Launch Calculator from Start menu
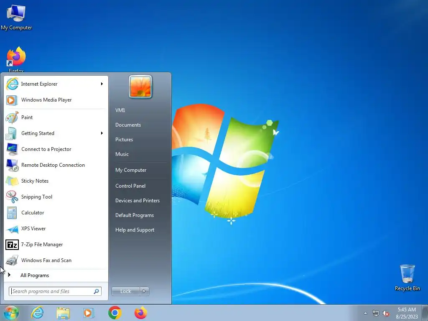The image size is (428, 321). pyautogui.click(x=56, y=213)
